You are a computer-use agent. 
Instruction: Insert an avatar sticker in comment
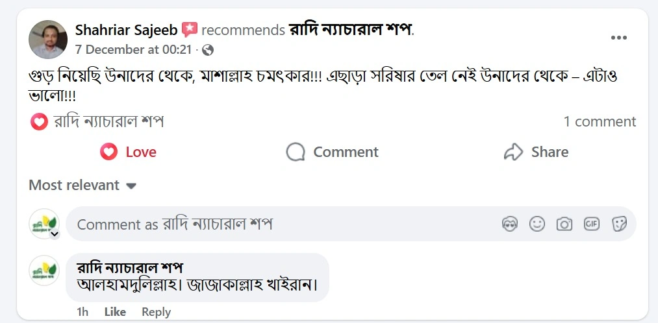point(510,224)
